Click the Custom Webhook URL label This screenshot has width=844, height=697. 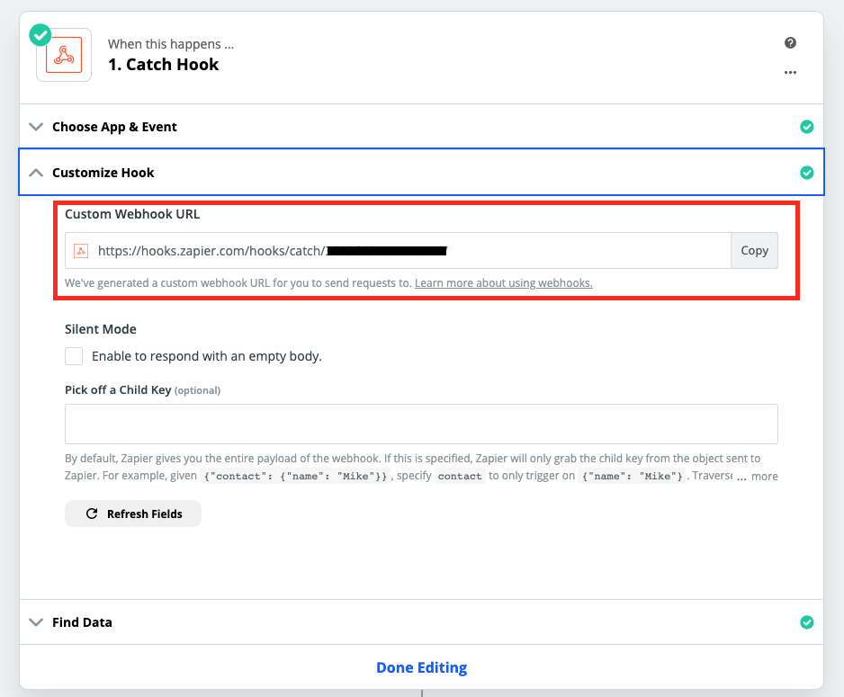132,214
